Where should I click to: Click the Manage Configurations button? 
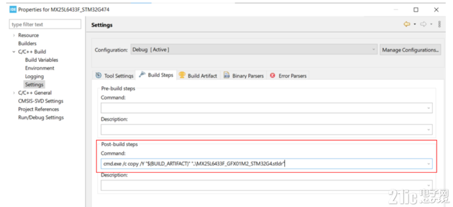point(411,50)
